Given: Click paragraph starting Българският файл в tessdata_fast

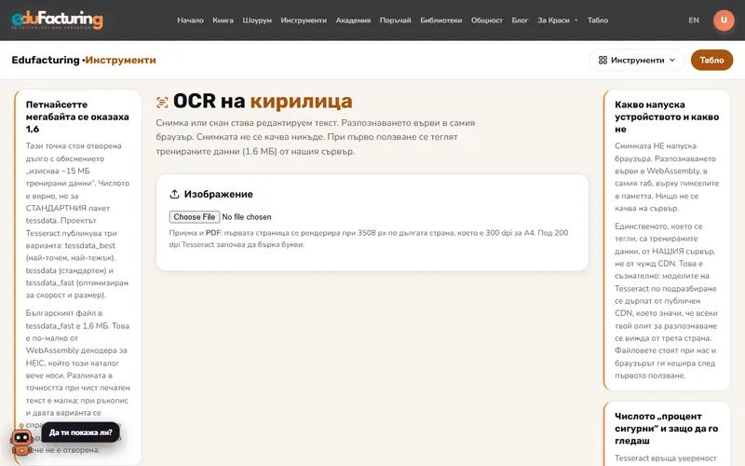Looking at the screenshot, I should (77, 381).
